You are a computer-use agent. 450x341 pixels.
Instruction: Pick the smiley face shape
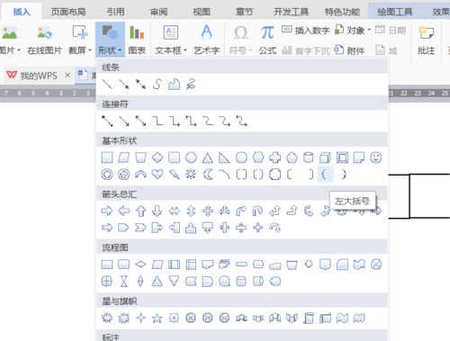coord(375,157)
